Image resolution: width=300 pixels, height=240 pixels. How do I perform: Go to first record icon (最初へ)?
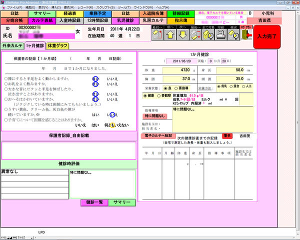(157, 34)
